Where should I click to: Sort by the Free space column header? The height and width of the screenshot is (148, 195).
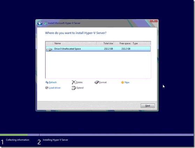pyautogui.click(x=123, y=43)
